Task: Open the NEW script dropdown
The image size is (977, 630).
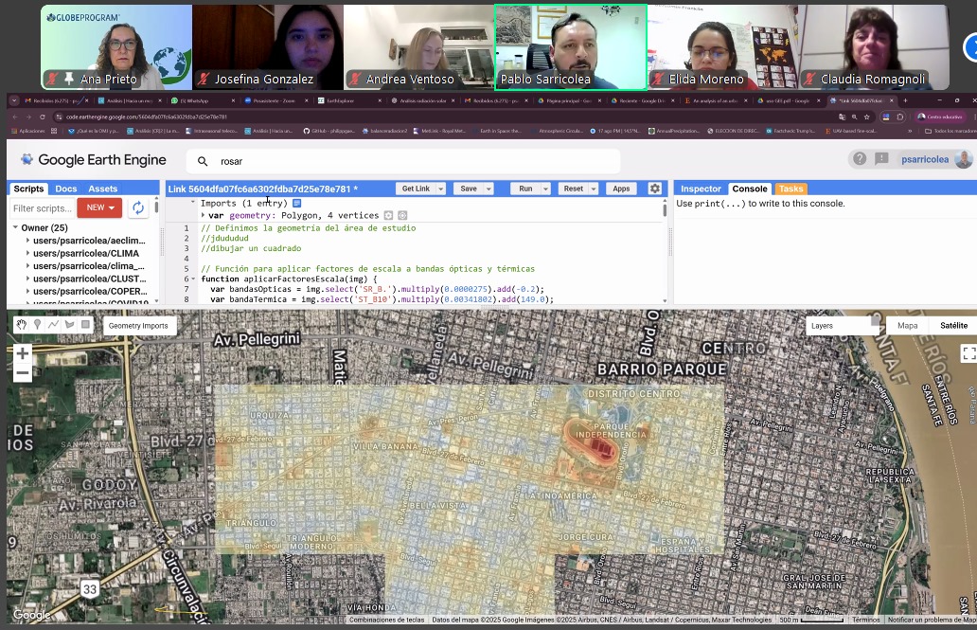Action: [x=99, y=208]
